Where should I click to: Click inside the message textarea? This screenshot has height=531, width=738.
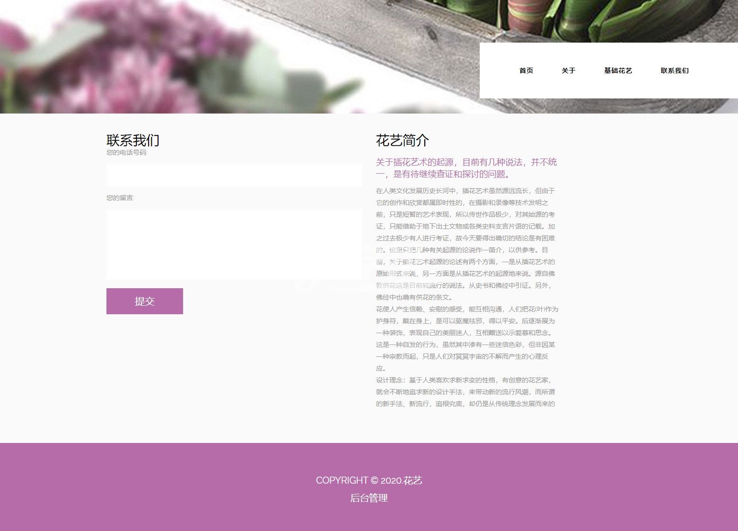tap(234, 244)
